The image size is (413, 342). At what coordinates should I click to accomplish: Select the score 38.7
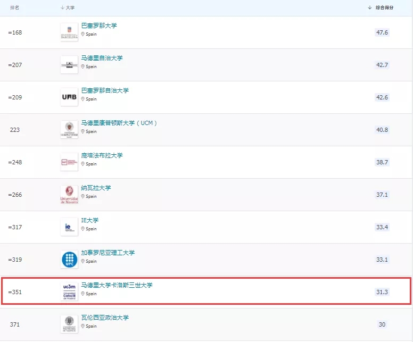(382, 162)
